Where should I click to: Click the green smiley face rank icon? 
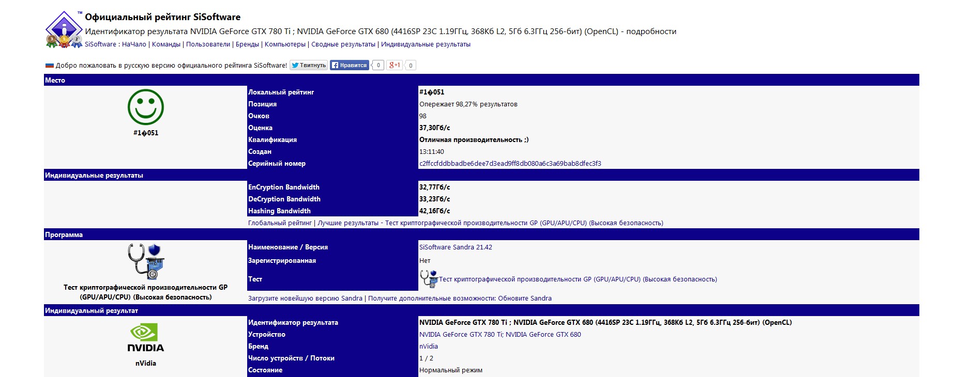click(x=146, y=107)
